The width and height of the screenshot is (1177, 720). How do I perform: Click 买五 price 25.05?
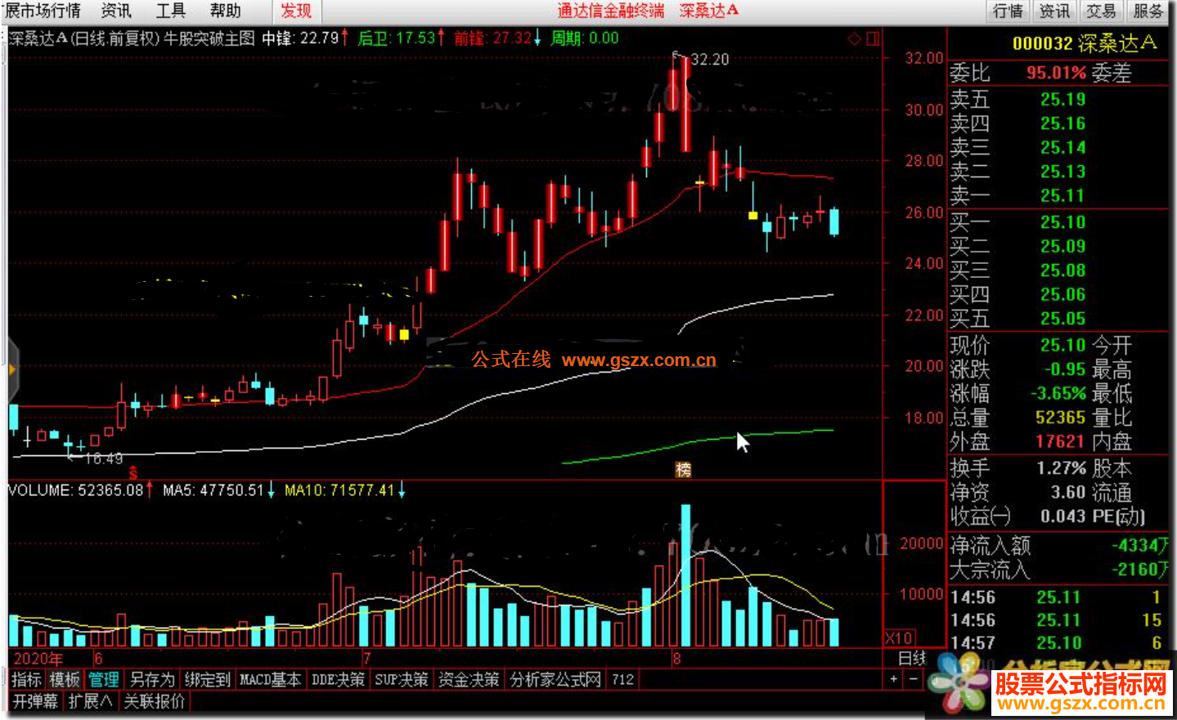(x=1062, y=319)
